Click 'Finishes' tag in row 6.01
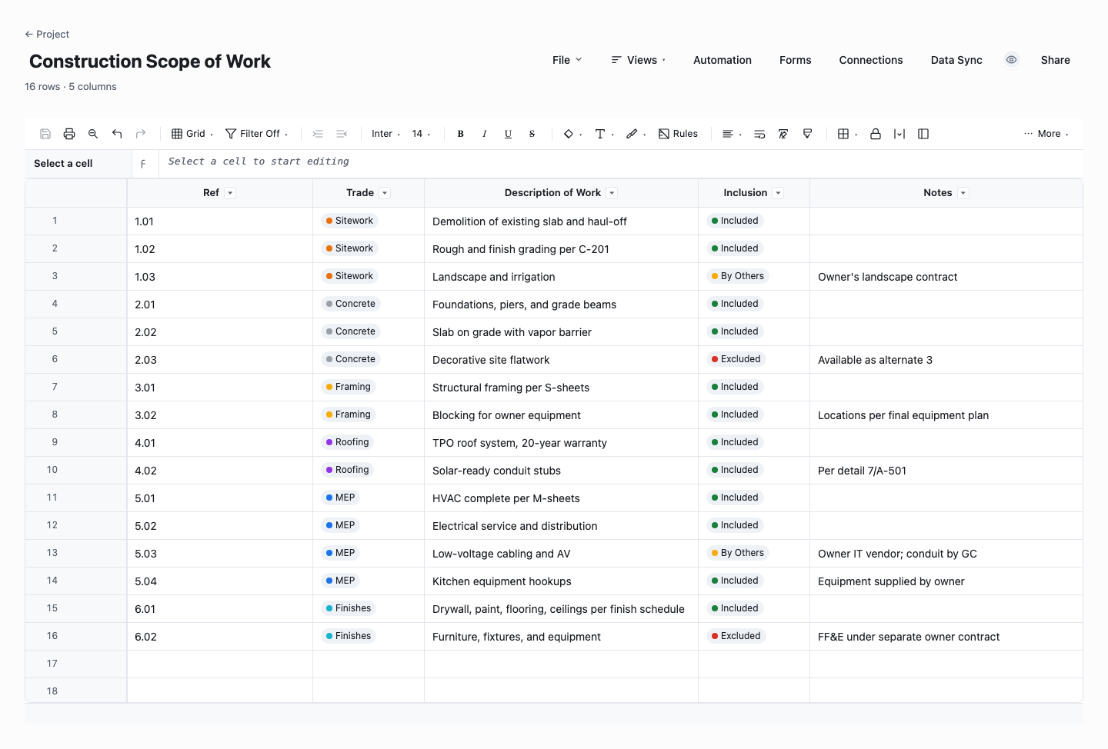 click(349, 608)
